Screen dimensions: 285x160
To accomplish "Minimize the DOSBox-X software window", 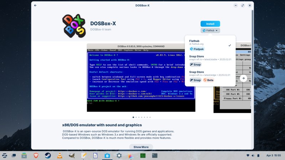I will pos(235,5).
